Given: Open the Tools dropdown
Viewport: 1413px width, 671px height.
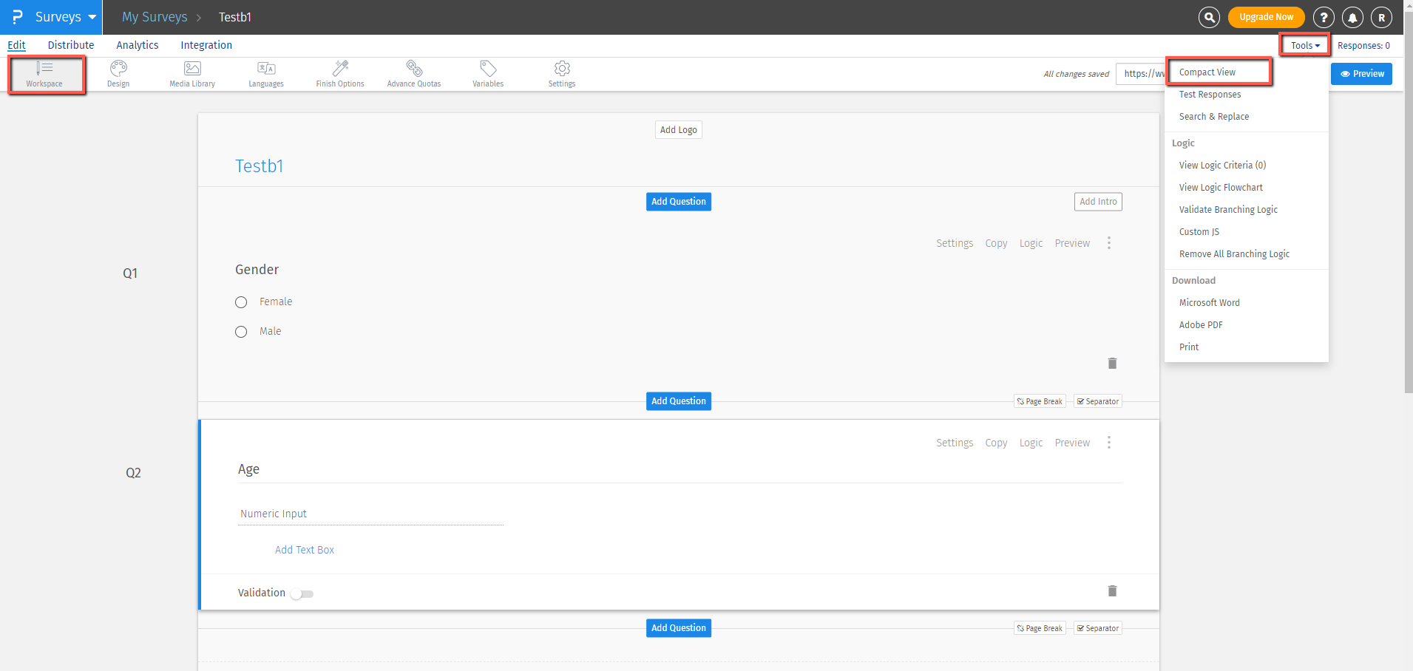Looking at the screenshot, I should [1304, 44].
